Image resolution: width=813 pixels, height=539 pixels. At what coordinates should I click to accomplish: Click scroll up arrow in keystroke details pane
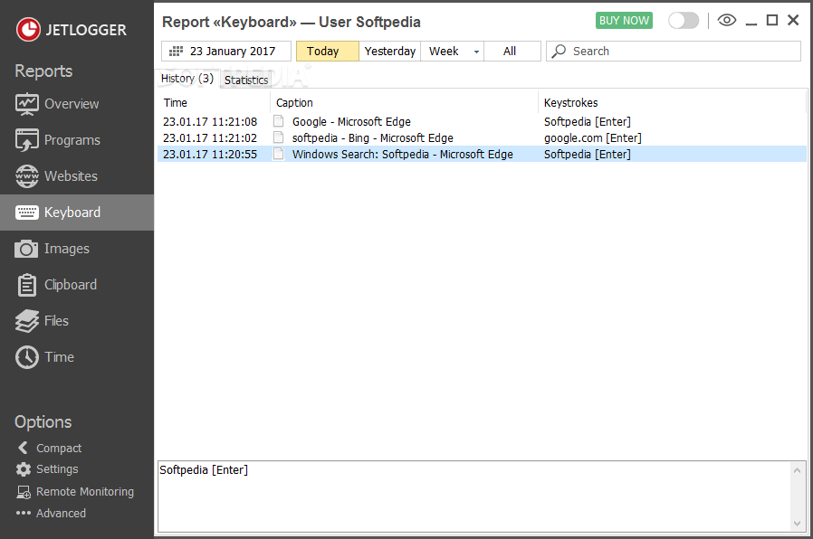[797, 470]
